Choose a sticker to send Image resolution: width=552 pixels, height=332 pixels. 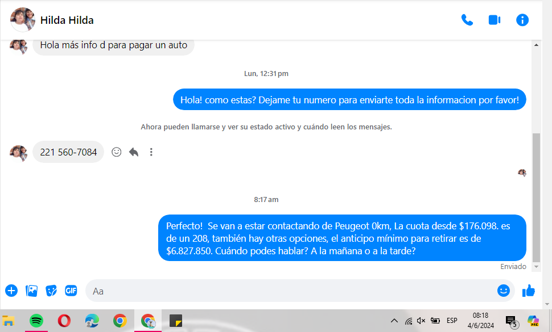[x=51, y=291]
